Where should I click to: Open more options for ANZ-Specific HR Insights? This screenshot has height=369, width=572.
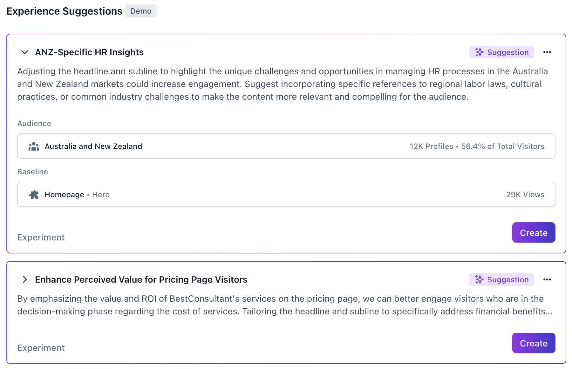click(x=547, y=52)
